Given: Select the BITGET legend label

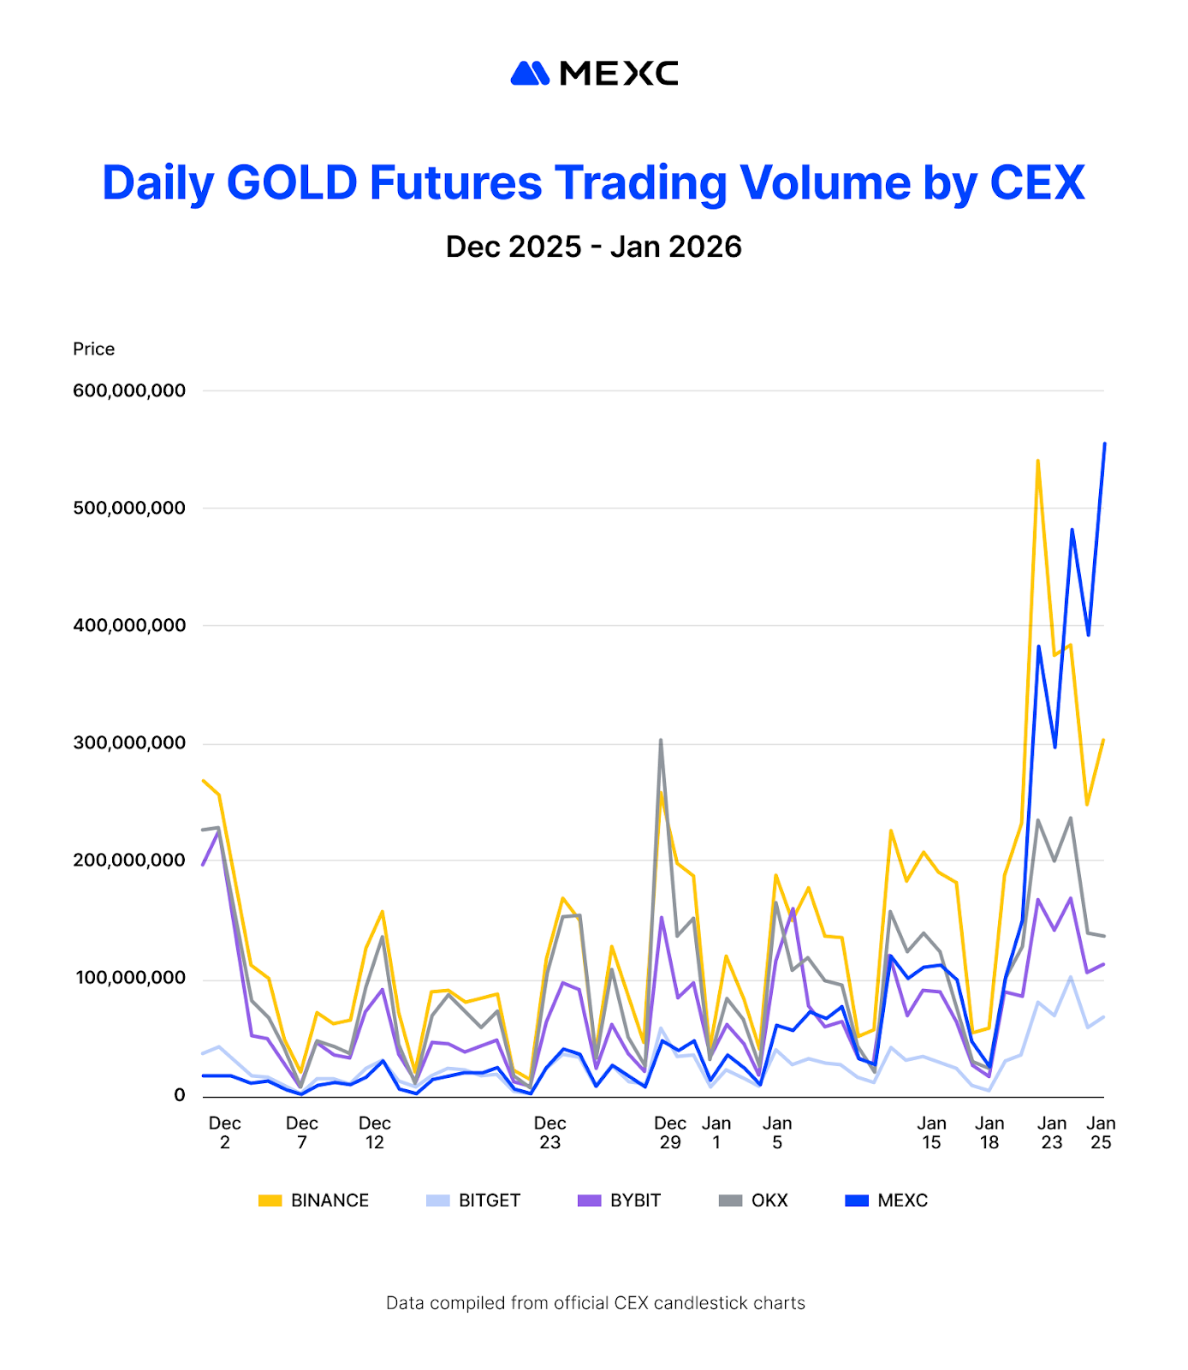Looking at the screenshot, I should tap(490, 1200).
